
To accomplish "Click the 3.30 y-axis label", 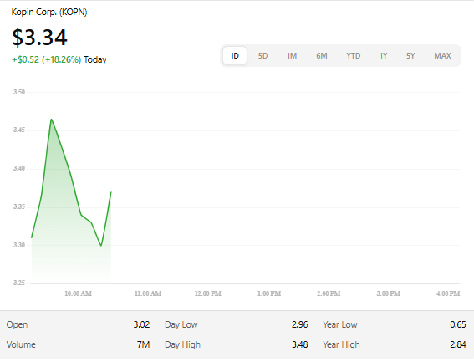I will tap(19, 245).
